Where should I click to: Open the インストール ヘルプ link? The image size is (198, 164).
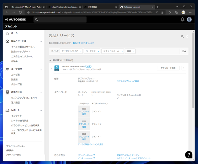(x=86, y=158)
